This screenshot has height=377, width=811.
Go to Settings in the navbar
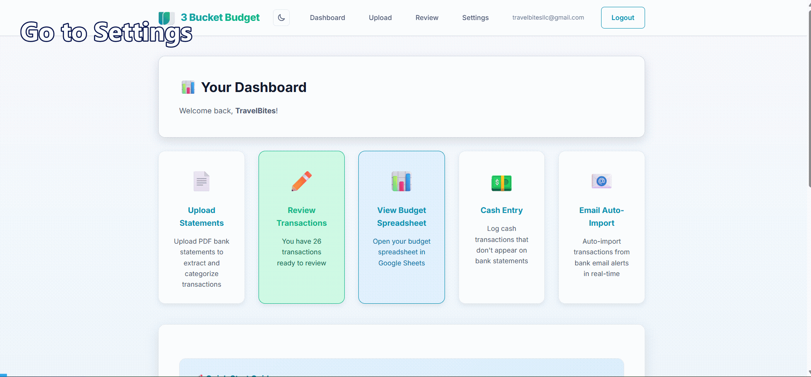(475, 17)
